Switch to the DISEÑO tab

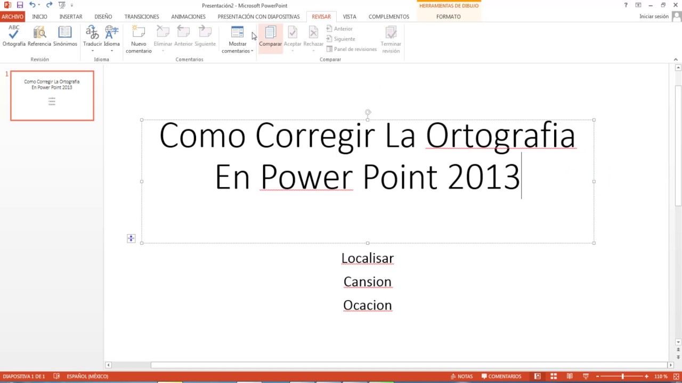click(x=103, y=16)
